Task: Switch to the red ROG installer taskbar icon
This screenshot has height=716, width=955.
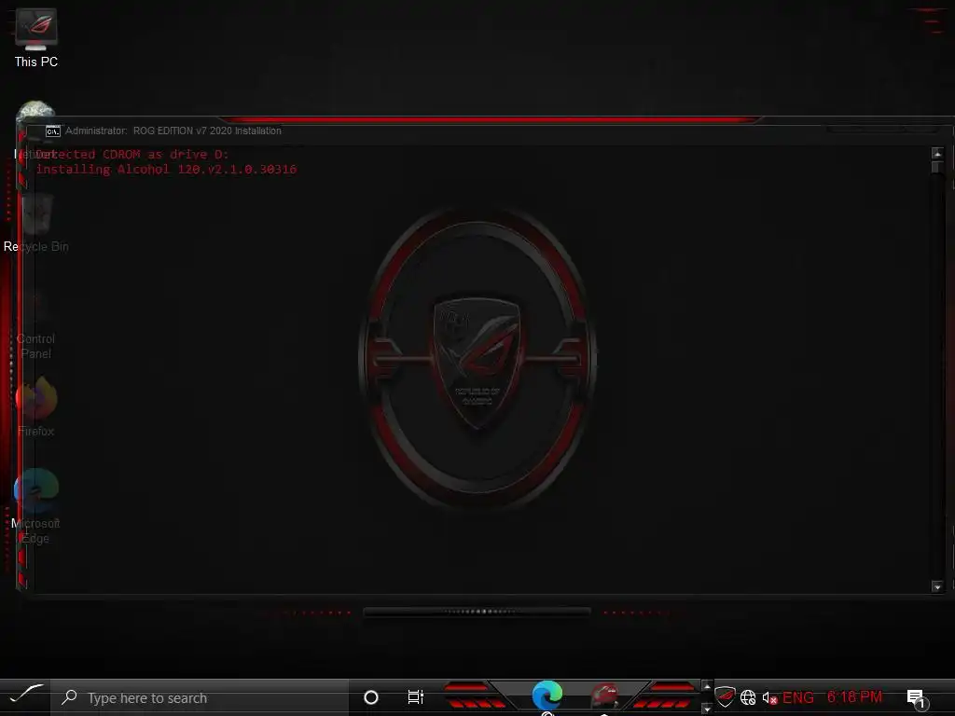Action: (x=604, y=695)
